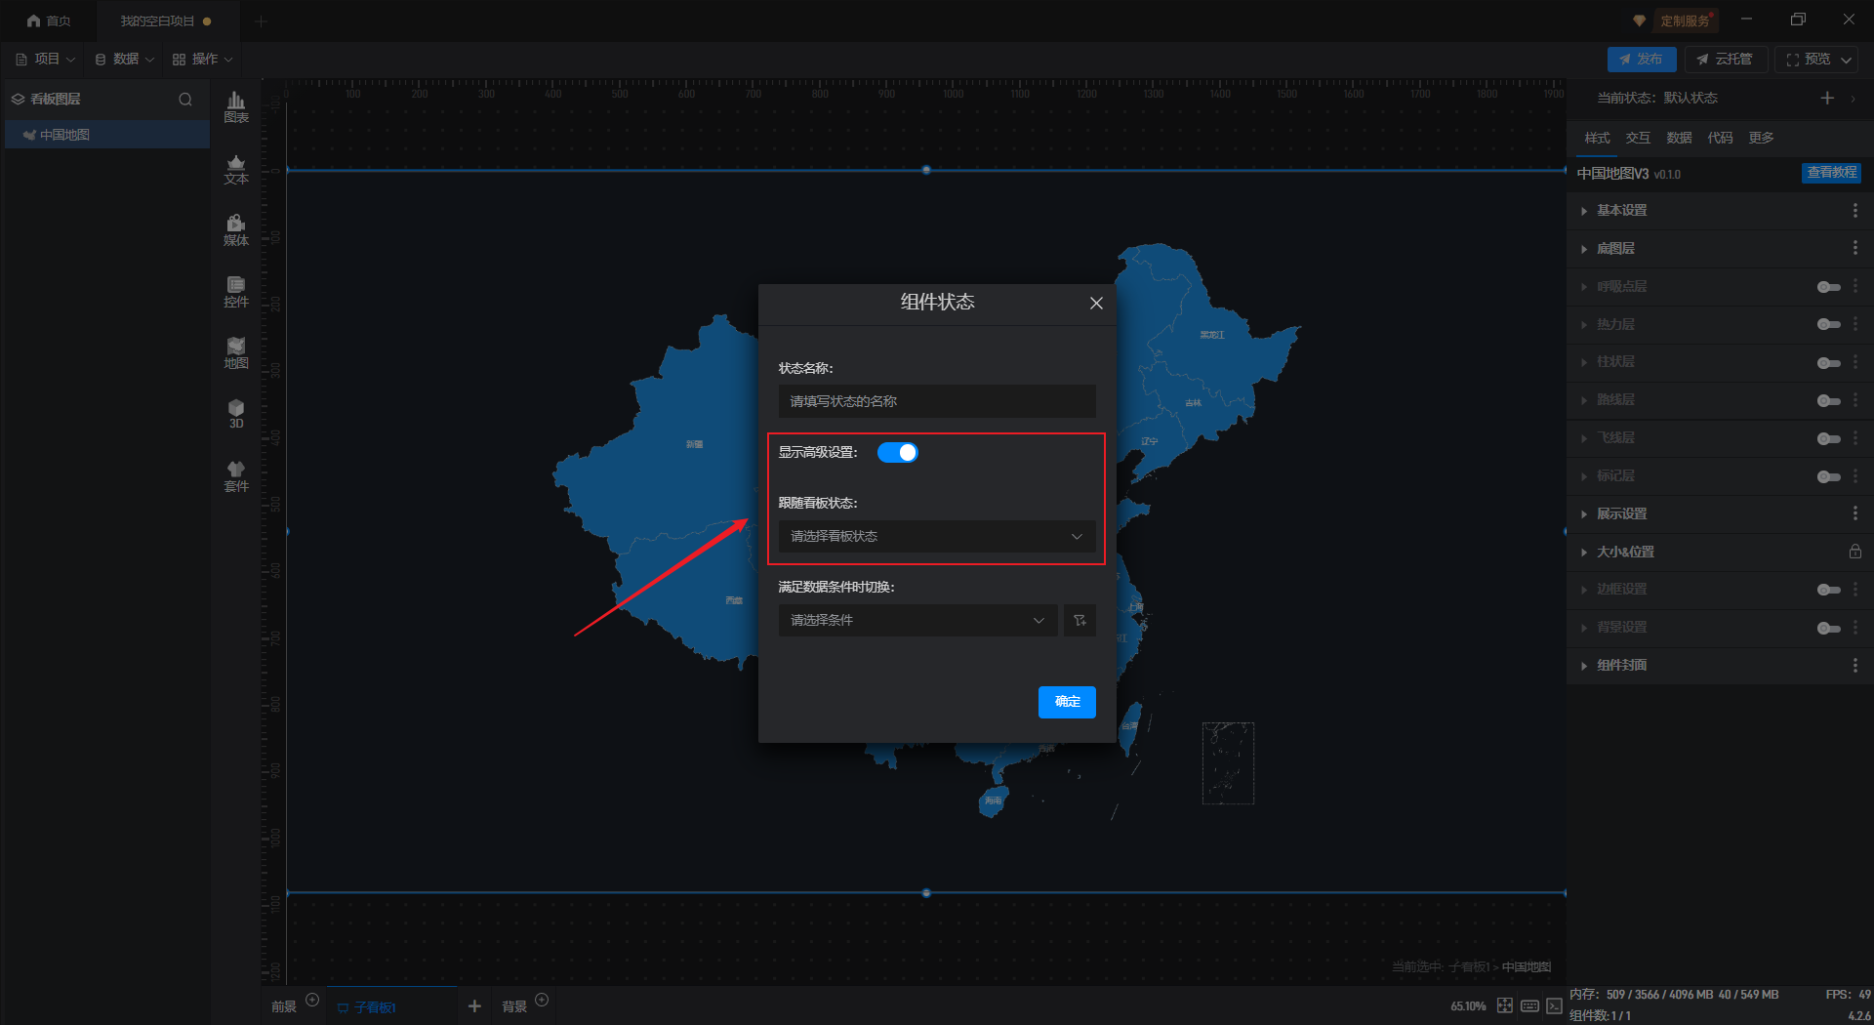Image resolution: width=1874 pixels, height=1025 pixels.
Task: Open the console icon in the status bar
Action: pos(1554,1005)
